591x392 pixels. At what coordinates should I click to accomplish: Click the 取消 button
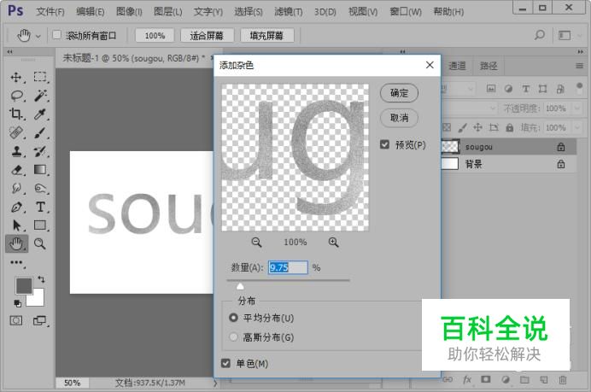pyautogui.click(x=399, y=118)
